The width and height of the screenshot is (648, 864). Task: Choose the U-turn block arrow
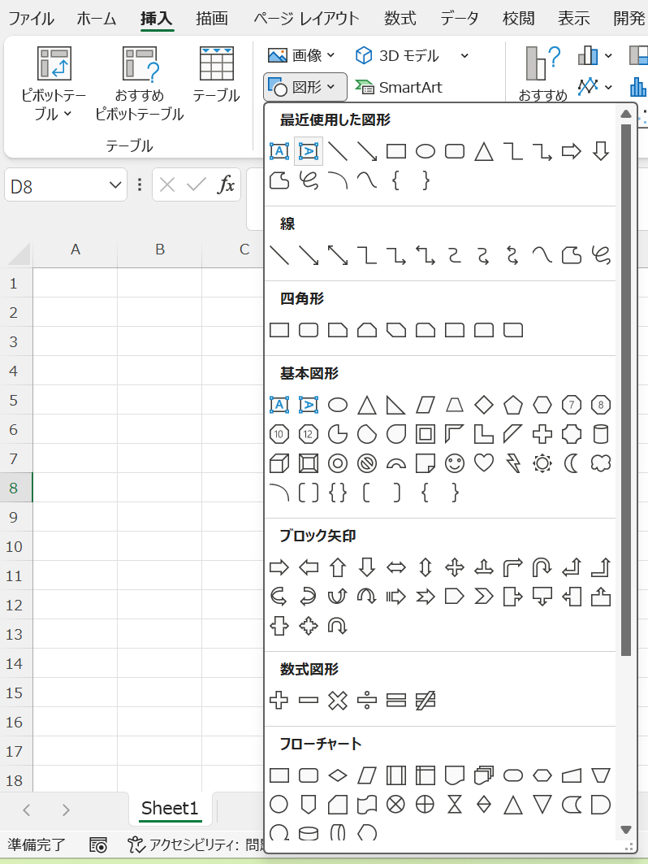542,567
